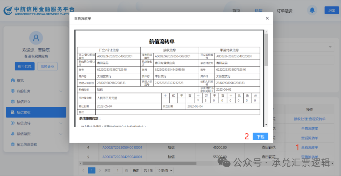The width and height of the screenshot is (341, 176).
Task: Open the filter dropdown behind the dialog
Action: click(x=330, y=47)
